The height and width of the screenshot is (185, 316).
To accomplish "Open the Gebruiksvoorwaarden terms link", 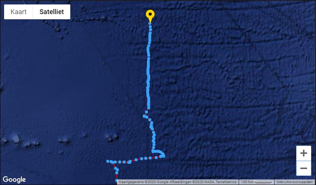I will point(294,182).
